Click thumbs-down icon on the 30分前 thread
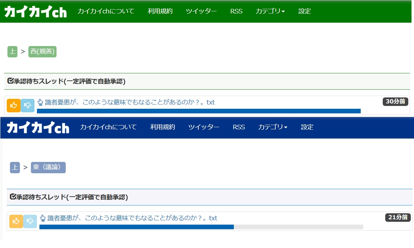Image resolution: width=414 pixels, height=248 pixels. (28, 105)
